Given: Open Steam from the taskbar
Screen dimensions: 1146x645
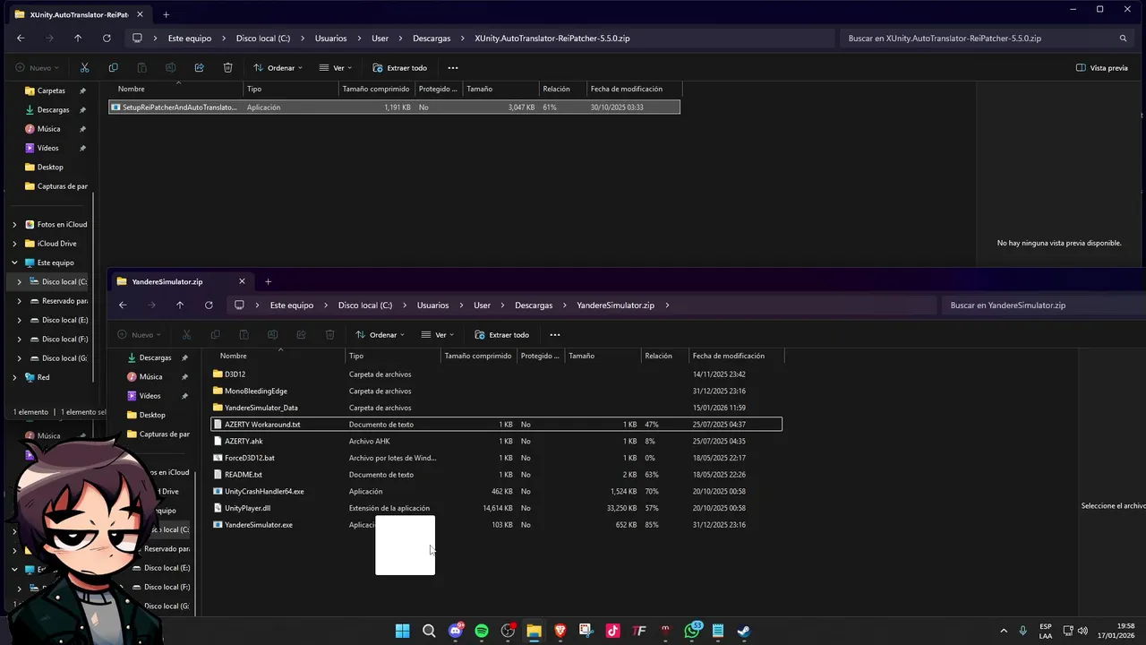Looking at the screenshot, I should [x=744, y=631].
